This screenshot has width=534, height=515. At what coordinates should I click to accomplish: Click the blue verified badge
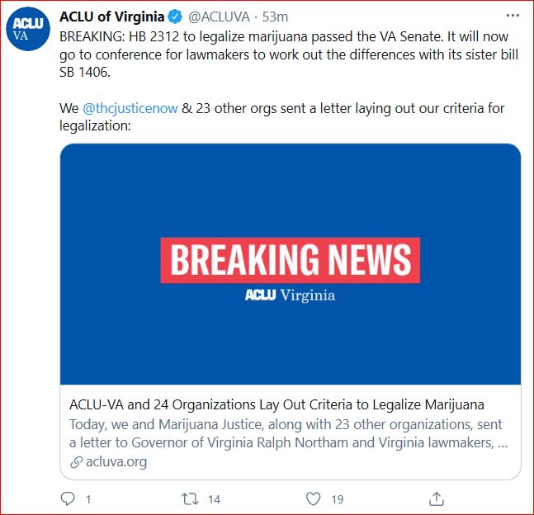click(x=176, y=17)
